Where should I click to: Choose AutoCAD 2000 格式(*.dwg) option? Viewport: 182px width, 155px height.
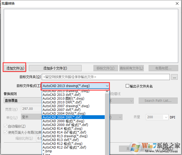pyautogui.click(x=73, y=121)
